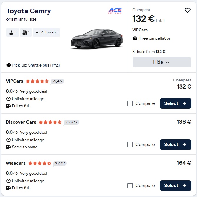Image resolution: width=197 pixels, height=197 pixels.
Task: Click the Free cancellation icon
Action: point(135,38)
